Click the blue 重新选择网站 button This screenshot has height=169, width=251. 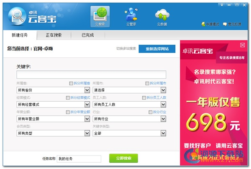point(157,49)
